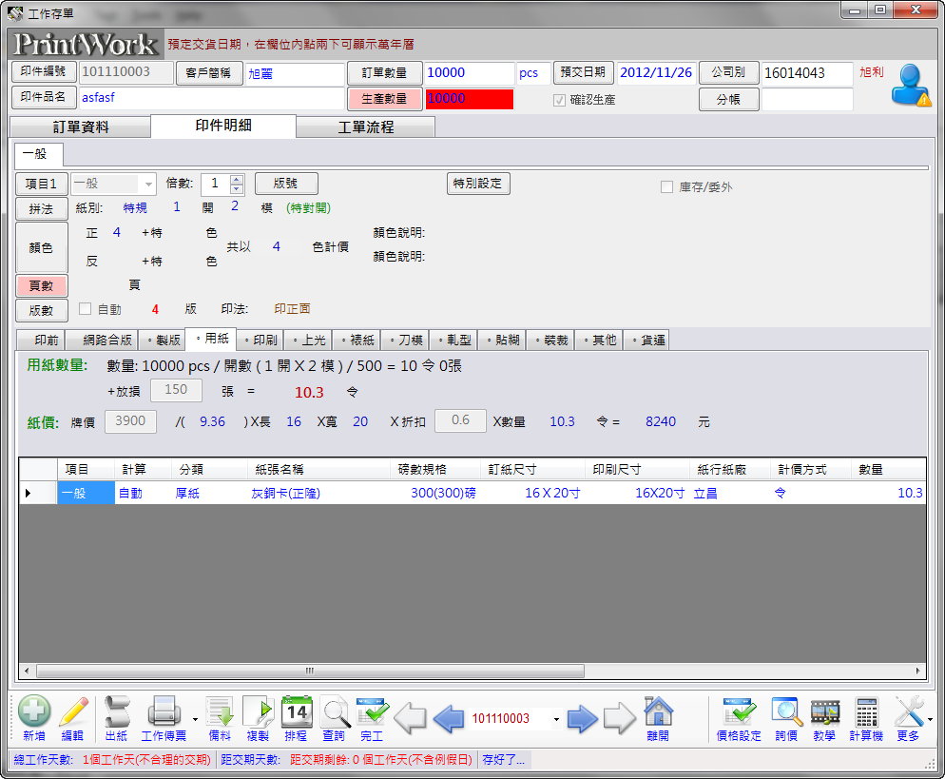Open the 排程 calendar icon
The width and height of the screenshot is (945, 779).
click(x=297, y=711)
